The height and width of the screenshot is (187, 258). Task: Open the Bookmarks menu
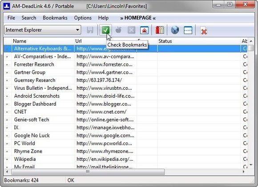(55, 18)
